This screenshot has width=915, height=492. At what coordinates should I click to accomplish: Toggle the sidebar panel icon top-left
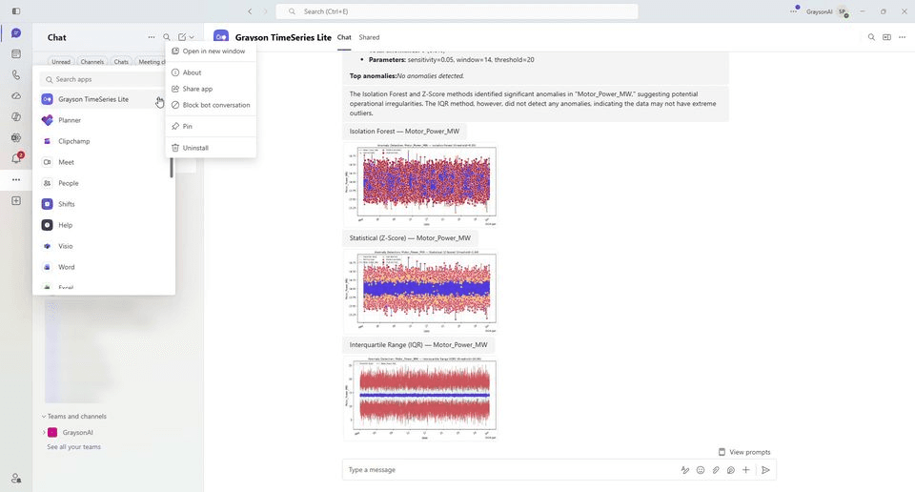(x=16, y=11)
